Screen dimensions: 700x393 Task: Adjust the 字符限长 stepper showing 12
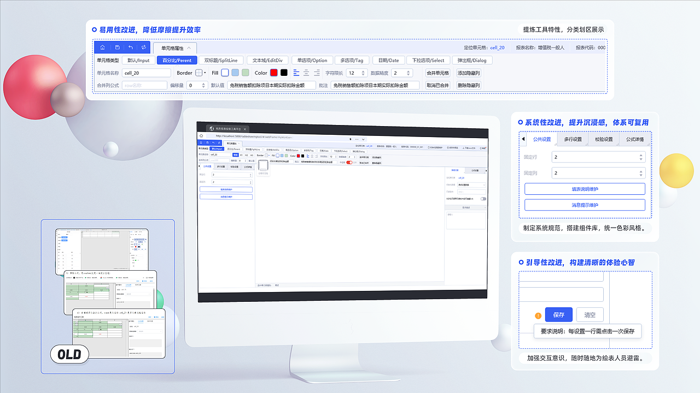tap(356, 73)
